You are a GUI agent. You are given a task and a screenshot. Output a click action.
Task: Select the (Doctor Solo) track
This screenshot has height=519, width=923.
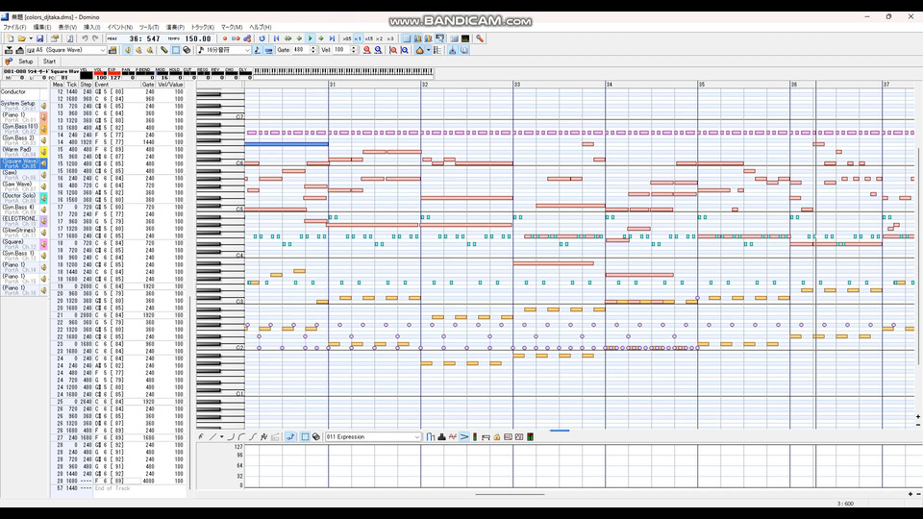[x=19, y=198]
